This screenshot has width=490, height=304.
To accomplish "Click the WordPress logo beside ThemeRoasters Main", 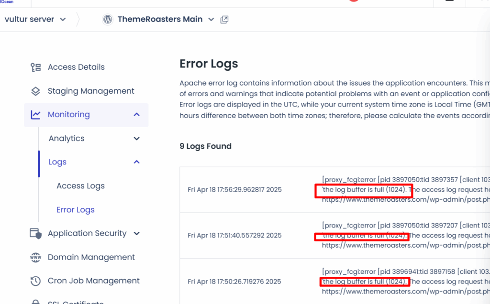I will [x=108, y=19].
